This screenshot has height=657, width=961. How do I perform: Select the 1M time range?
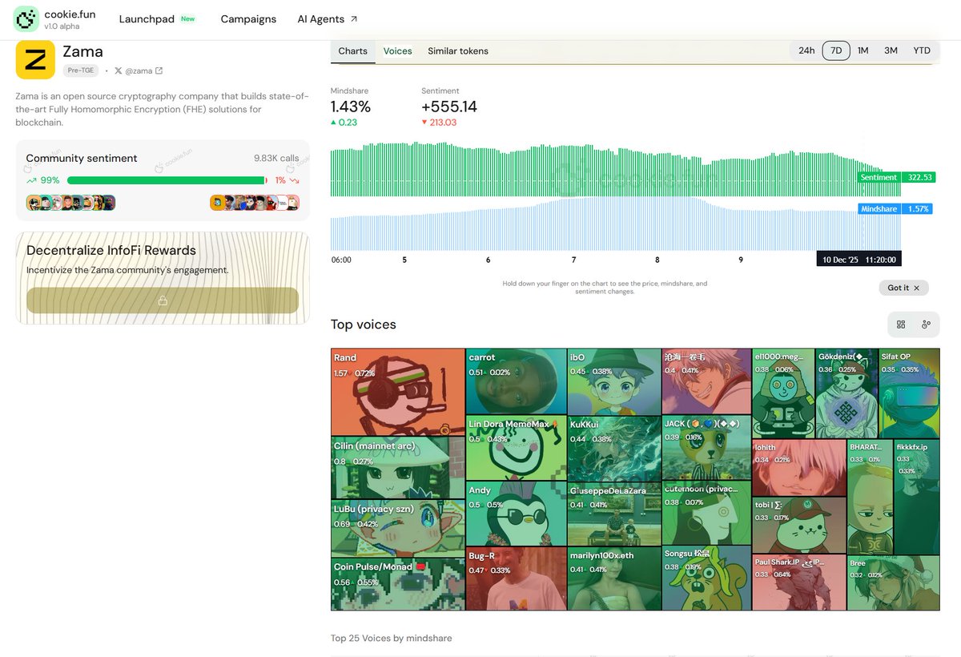point(863,50)
